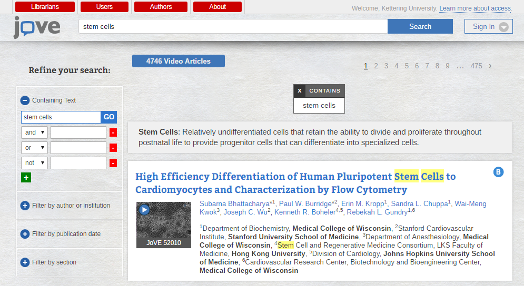524x286 pixels.
Task: Open author Kenneth R. Boheler
Action: point(304,212)
